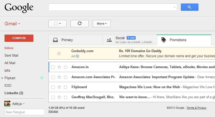Open the Gmail dropdown menu
215x117 pixels.
(x=12, y=24)
